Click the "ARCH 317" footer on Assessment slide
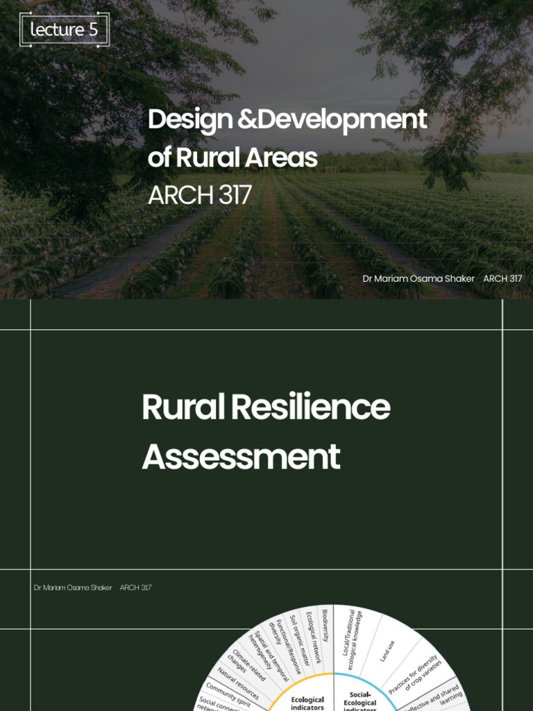The height and width of the screenshot is (711, 533). (x=135, y=587)
